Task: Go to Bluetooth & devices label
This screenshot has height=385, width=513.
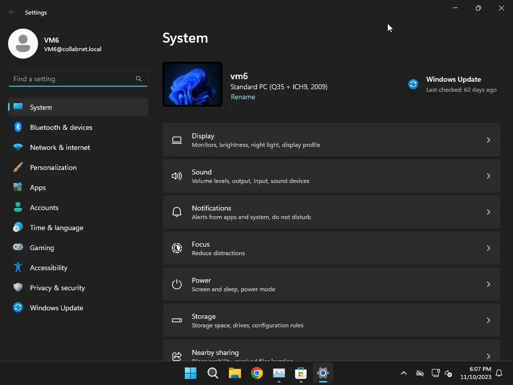Action: pyautogui.click(x=61, y=127)
